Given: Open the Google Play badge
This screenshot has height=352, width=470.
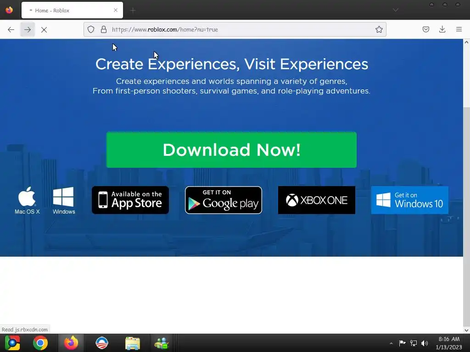Looking at the screenshot, I should [224, 200].
